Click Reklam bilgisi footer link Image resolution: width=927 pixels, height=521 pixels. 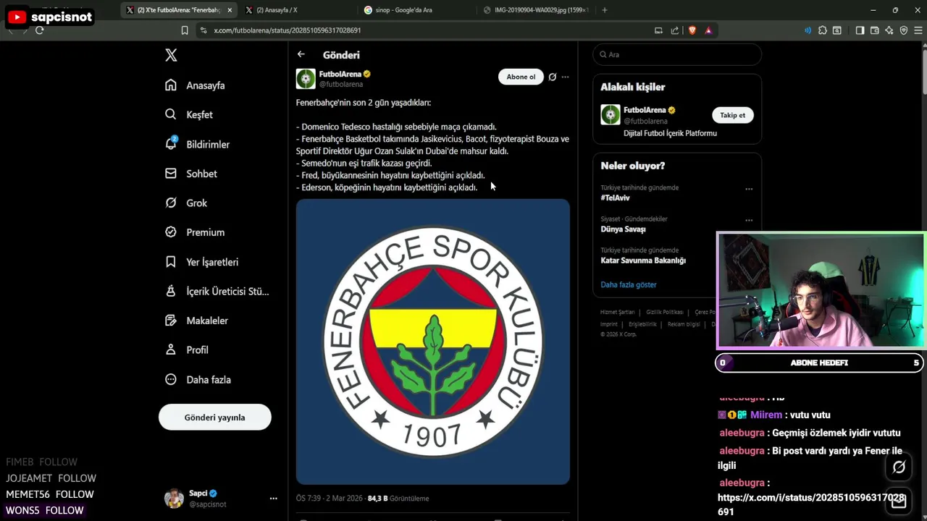pos(684,324)
